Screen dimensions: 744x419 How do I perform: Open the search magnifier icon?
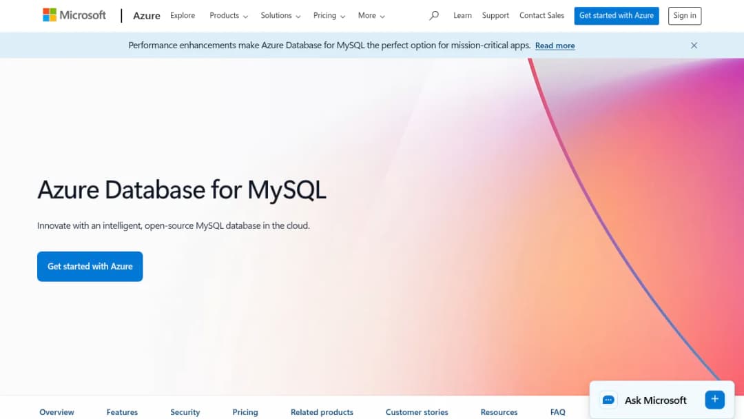(434, 16)
